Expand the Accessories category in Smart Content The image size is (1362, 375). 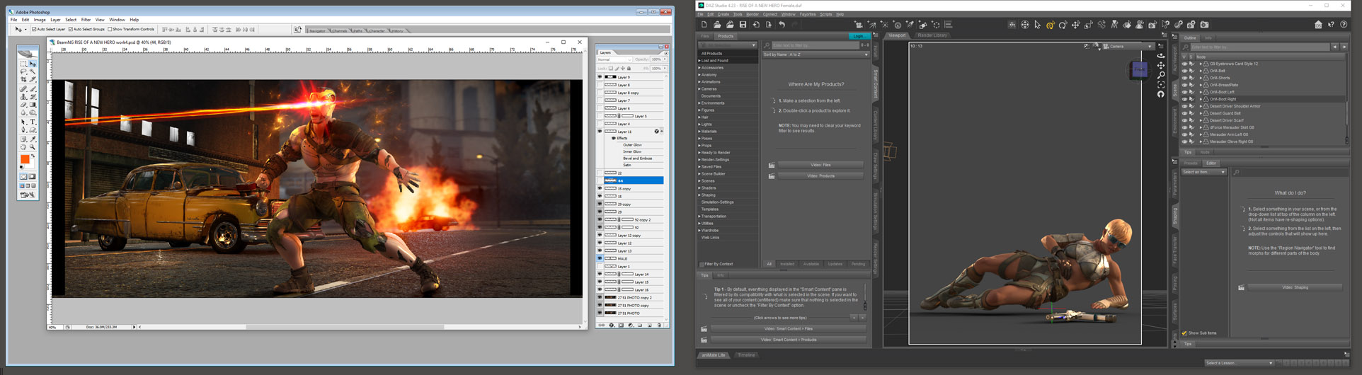click(x=699, y=68)
